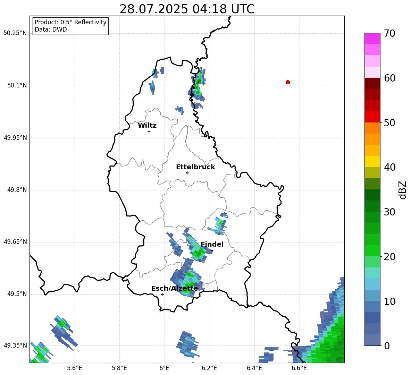Click the 50.25°N latitude label
Viewport: 411px width, 375px height.
[x=15, y=33]
